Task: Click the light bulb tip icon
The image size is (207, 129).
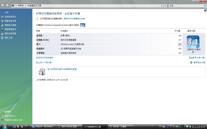Action: click(38, 19)
